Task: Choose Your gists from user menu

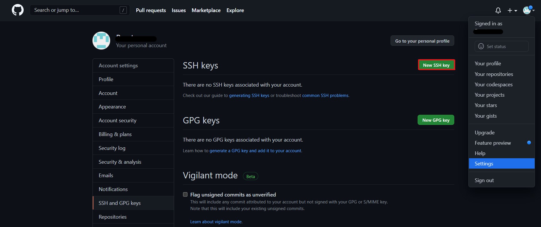Action: (502, 116)
